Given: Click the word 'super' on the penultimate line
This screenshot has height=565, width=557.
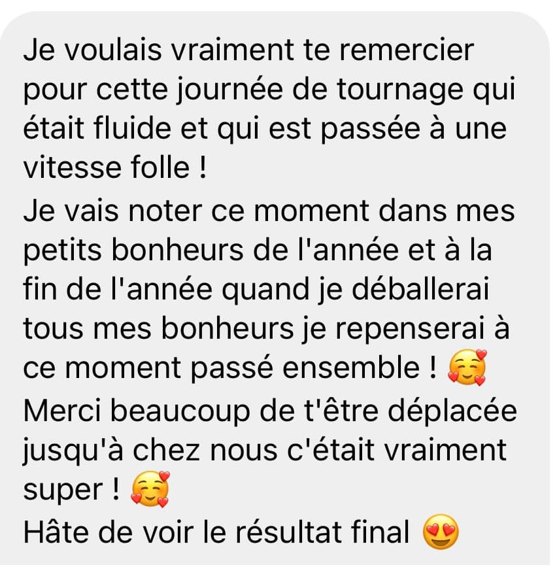Looking at the screenshot, I should pyautogui.click(x=63, y=490).
